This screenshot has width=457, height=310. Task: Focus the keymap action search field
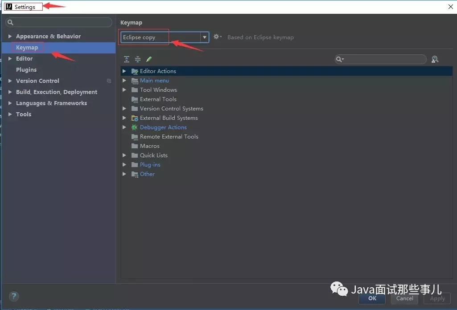coord(381,59)
